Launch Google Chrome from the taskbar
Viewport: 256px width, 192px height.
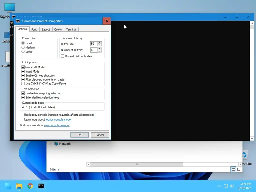click(30, 186)
